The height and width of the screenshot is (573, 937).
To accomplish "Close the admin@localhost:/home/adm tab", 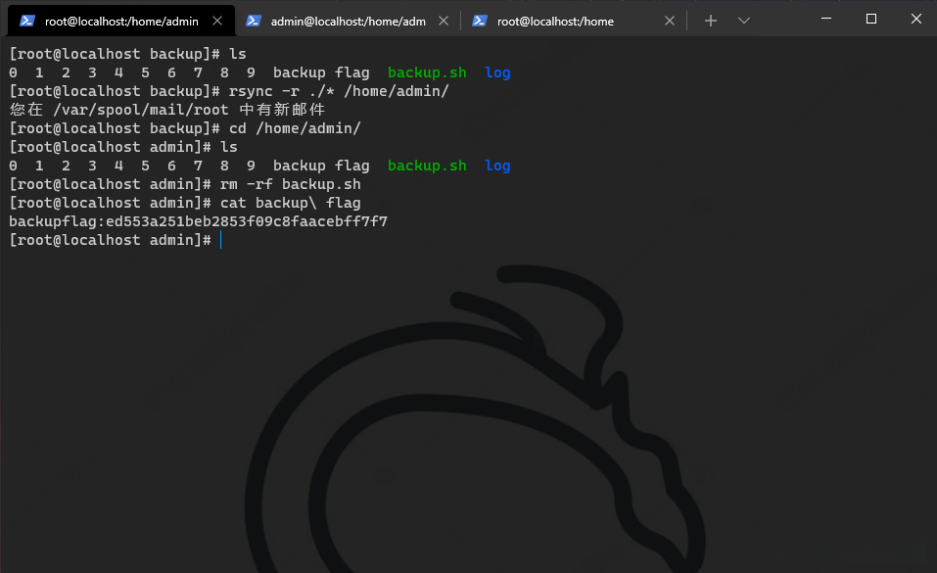I will (444, 21).
